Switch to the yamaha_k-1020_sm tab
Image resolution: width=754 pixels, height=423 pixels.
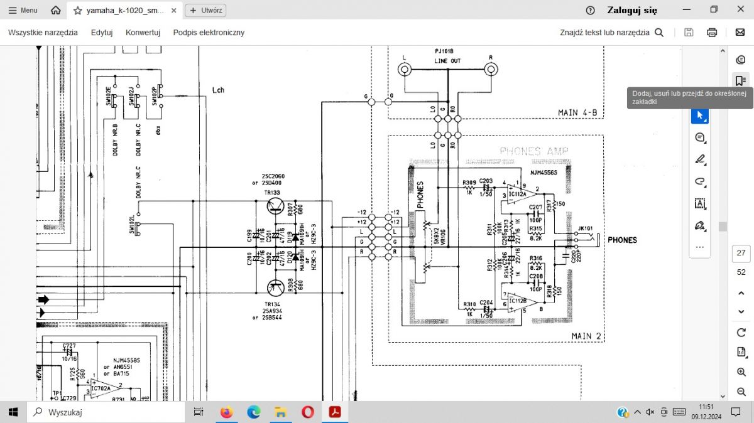pyautogui.click(x=126, y=11)
